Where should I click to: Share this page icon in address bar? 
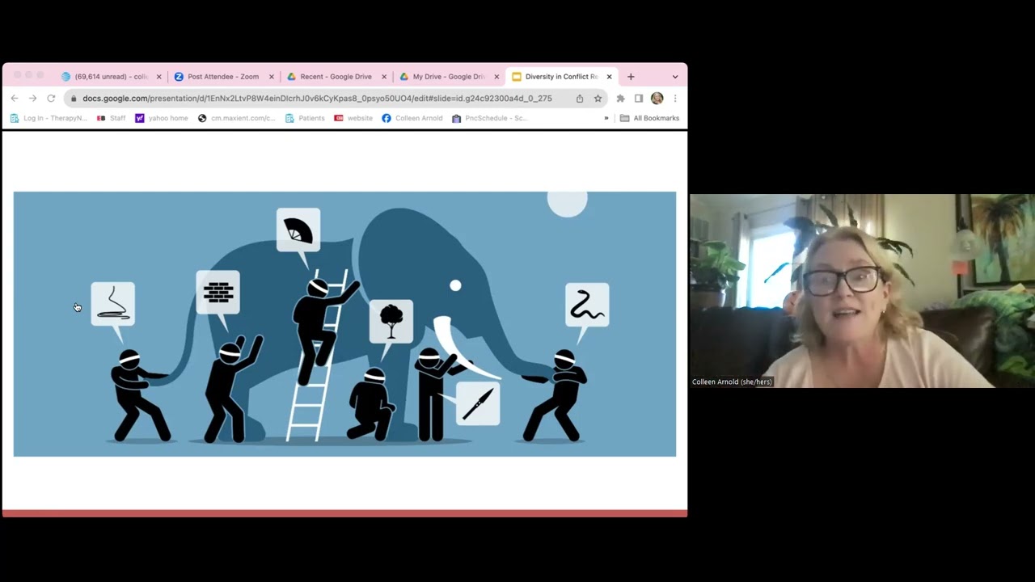click(x=580, y=99)
